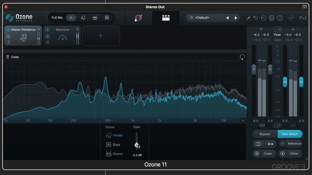Screen dimensions: 312x175
Task: Click the Ozone Advanced logo
Action: tap(19, 18)
